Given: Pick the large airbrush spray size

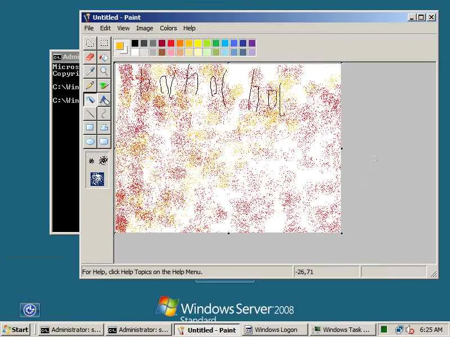Looking at the screenshot, I should 97,179.
